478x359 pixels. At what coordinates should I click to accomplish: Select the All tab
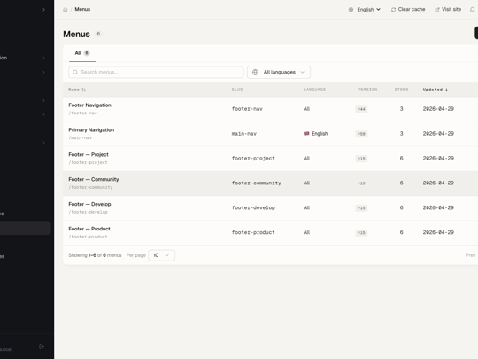82,53
